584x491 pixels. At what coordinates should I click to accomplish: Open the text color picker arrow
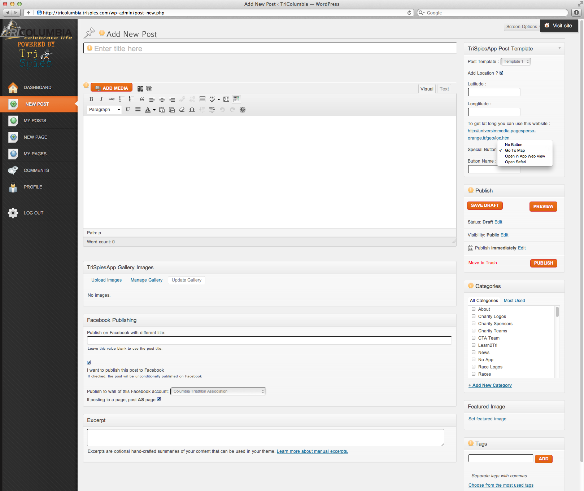[x=154, y=110]
